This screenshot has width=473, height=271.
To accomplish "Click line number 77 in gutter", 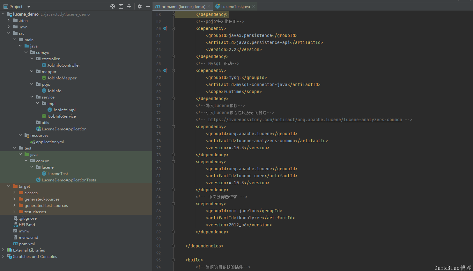I will (x=159, y=148).
